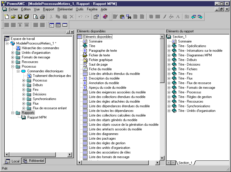
Task: Expand the Ressources folder in browser
Action: click(x=13, y=62)
